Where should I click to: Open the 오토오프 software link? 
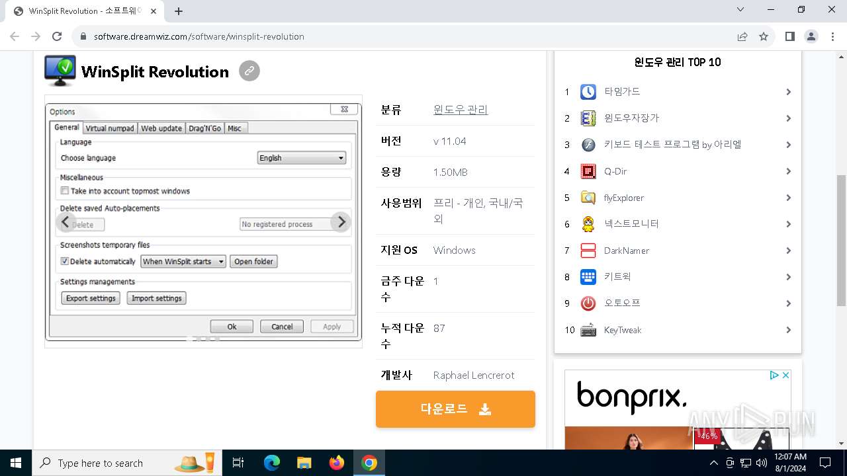pyautogui.click(x=622, y=303)
